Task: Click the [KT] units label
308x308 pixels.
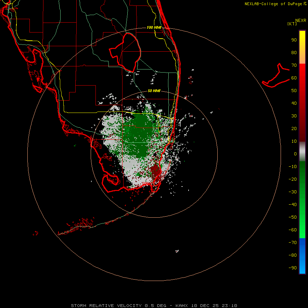Action: coord(292,24)
